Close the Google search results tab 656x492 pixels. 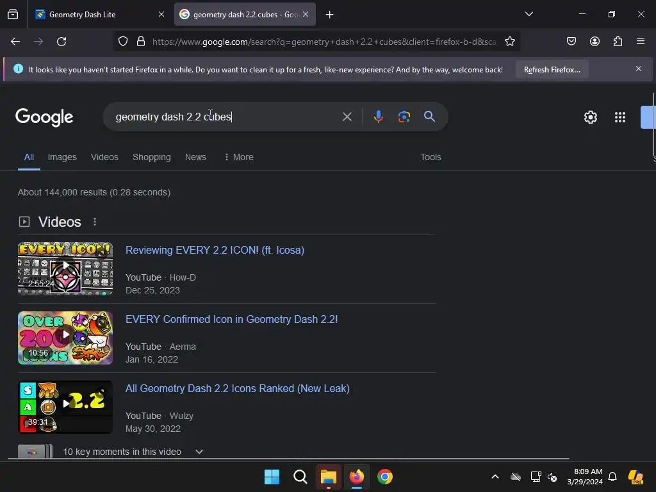(x=306, y=14)
